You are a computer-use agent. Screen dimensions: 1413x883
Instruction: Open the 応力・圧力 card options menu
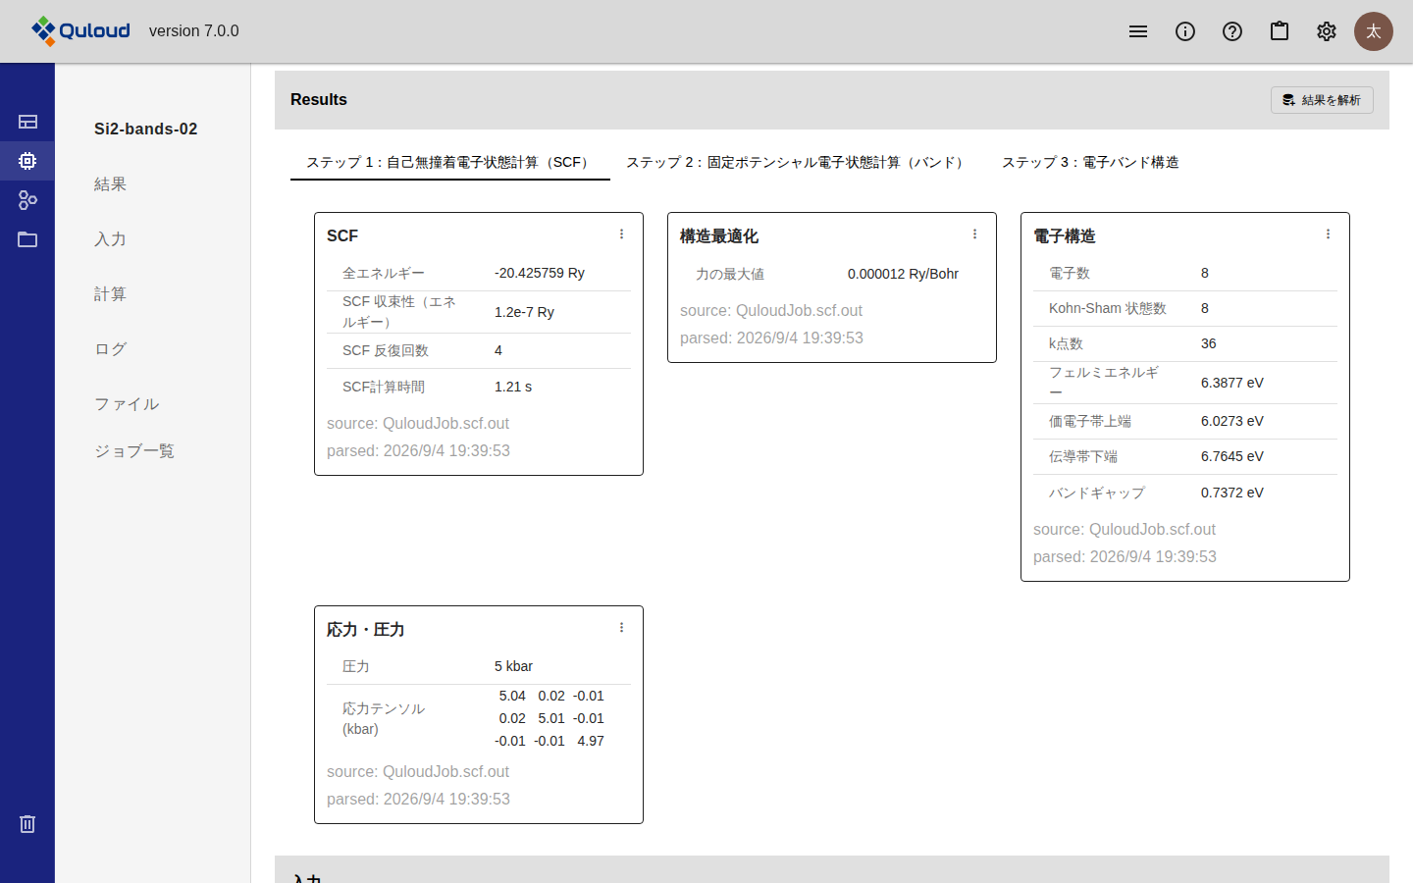click(x=621, y=628)
